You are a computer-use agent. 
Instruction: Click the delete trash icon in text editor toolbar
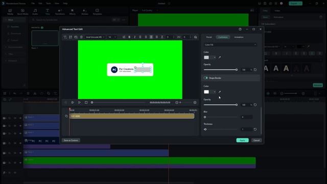(81, 37)
